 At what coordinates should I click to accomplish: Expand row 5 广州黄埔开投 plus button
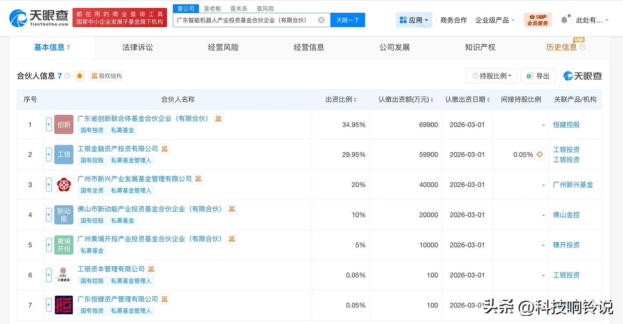(49, 245)
